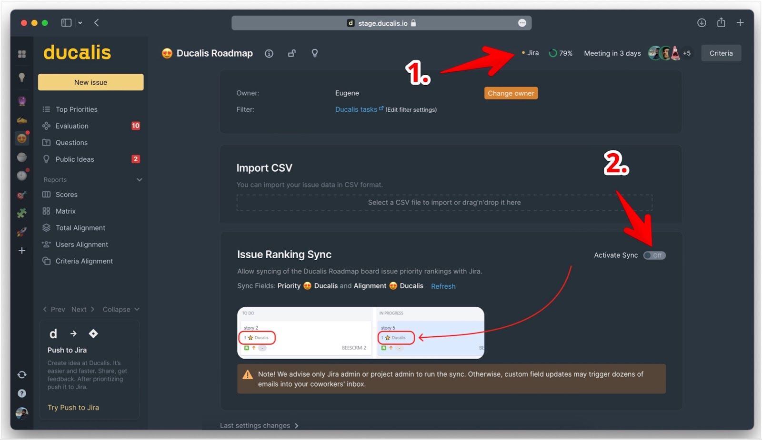Click the 79% progress indicator

click(561, 53)
